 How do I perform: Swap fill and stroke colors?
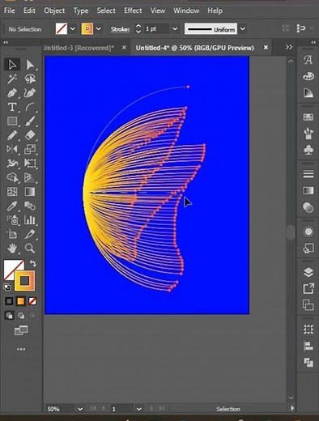coord(32,263)
